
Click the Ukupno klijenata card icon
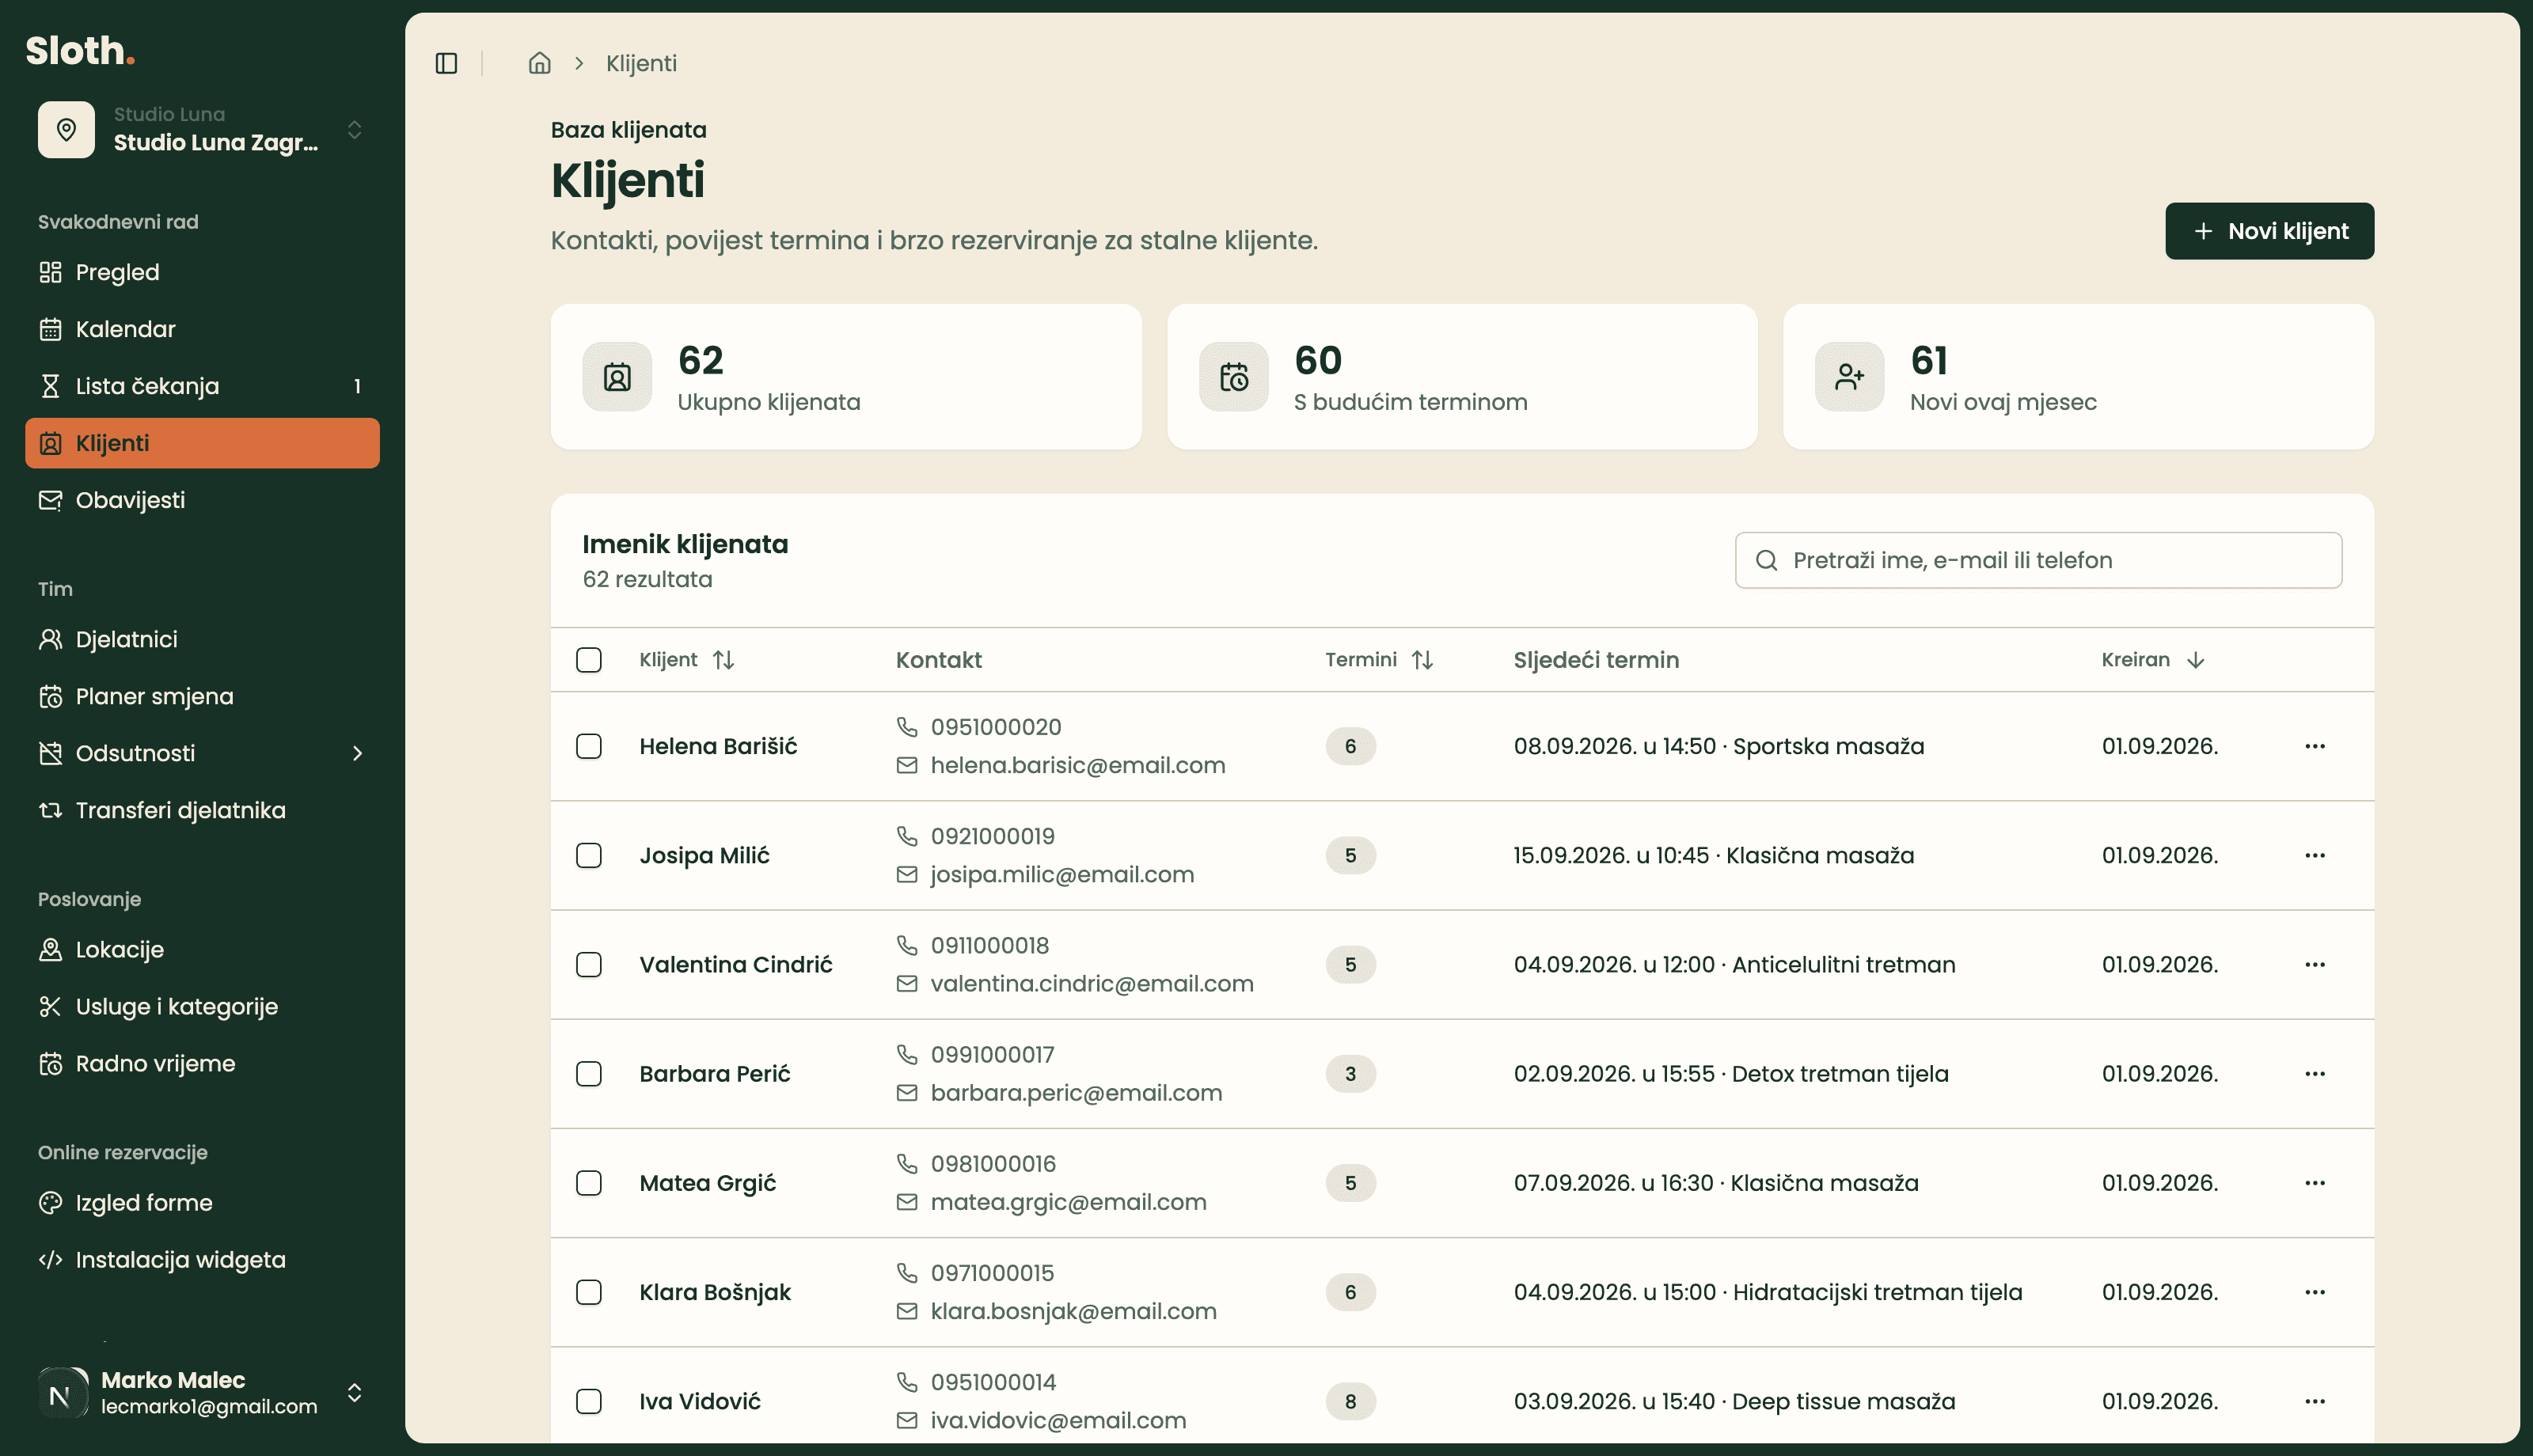click(617, 377)
